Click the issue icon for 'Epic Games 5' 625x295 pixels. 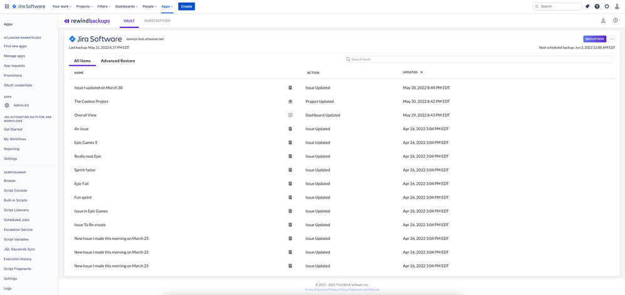point(290,142)
